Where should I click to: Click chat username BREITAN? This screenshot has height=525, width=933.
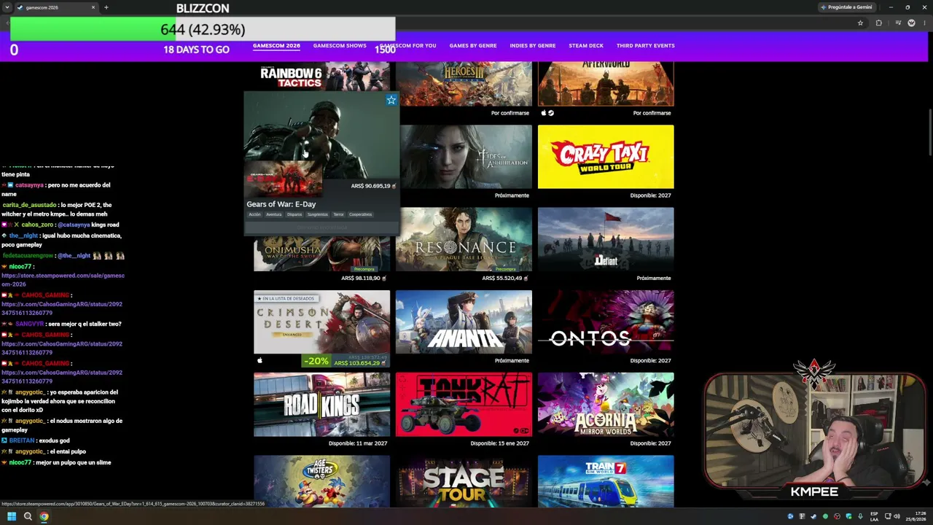pos(22,440)
